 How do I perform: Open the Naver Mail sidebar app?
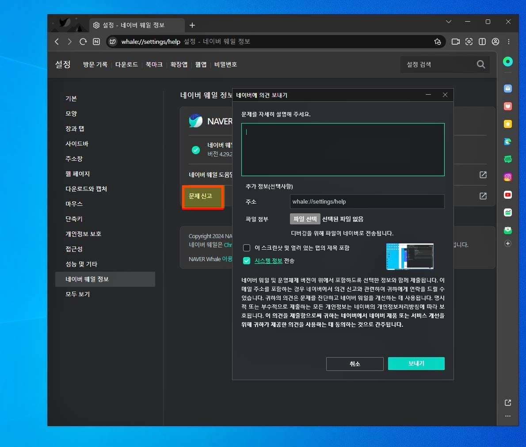point(508,230)
